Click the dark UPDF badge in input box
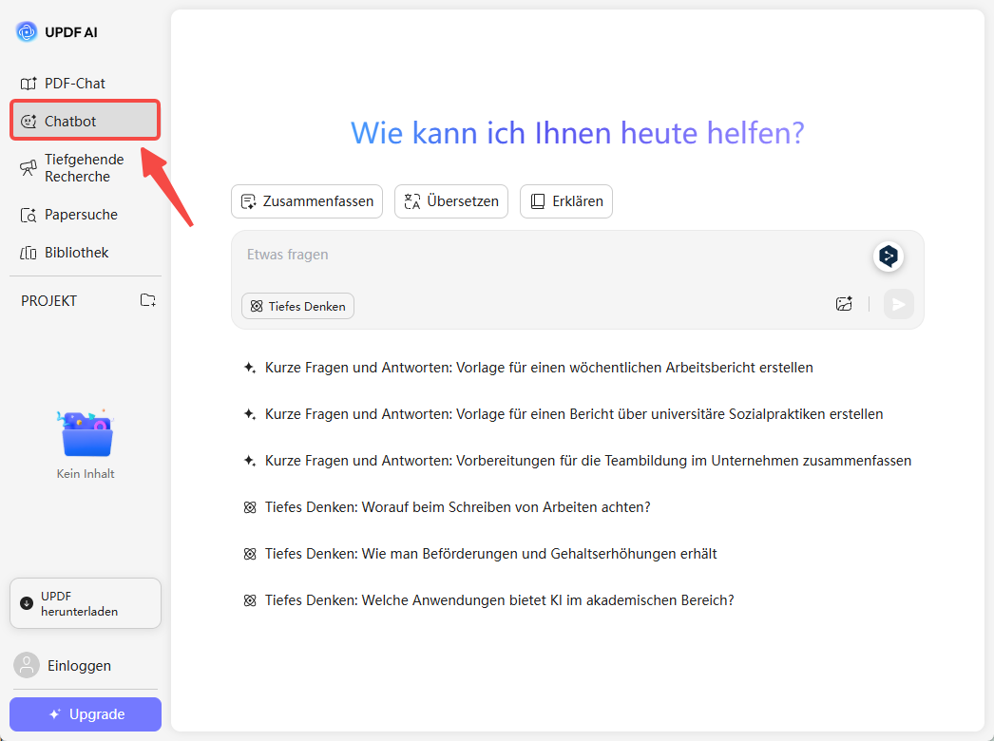Image resolution: width=994 pixels, height=741 pixels. coord(888,256)
